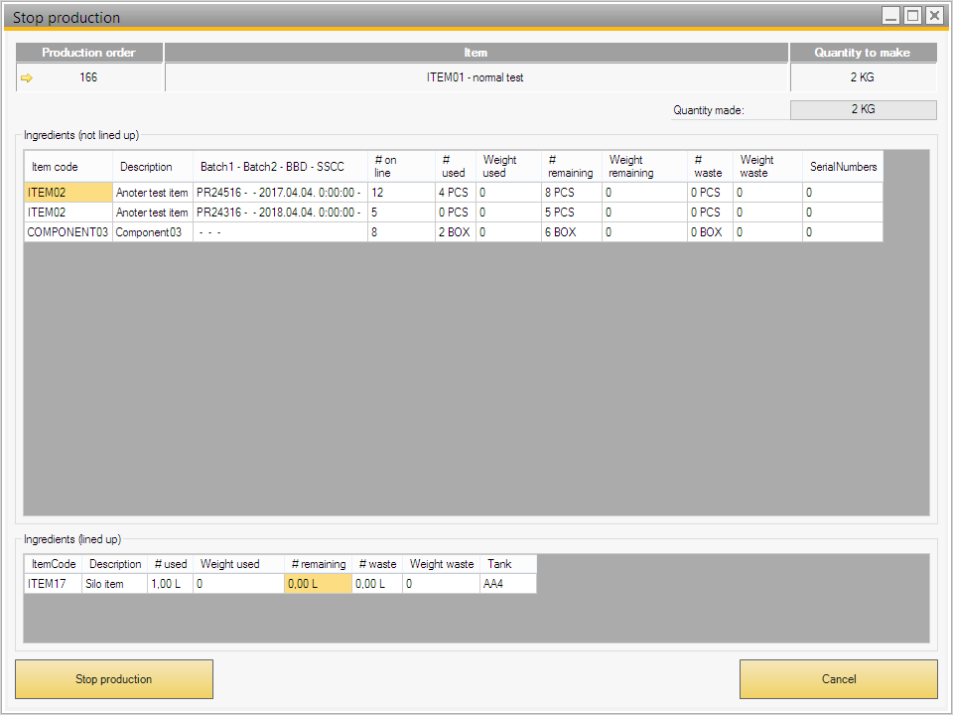Select the ITEM17 silo item row
953x715 pixels.
48,584
